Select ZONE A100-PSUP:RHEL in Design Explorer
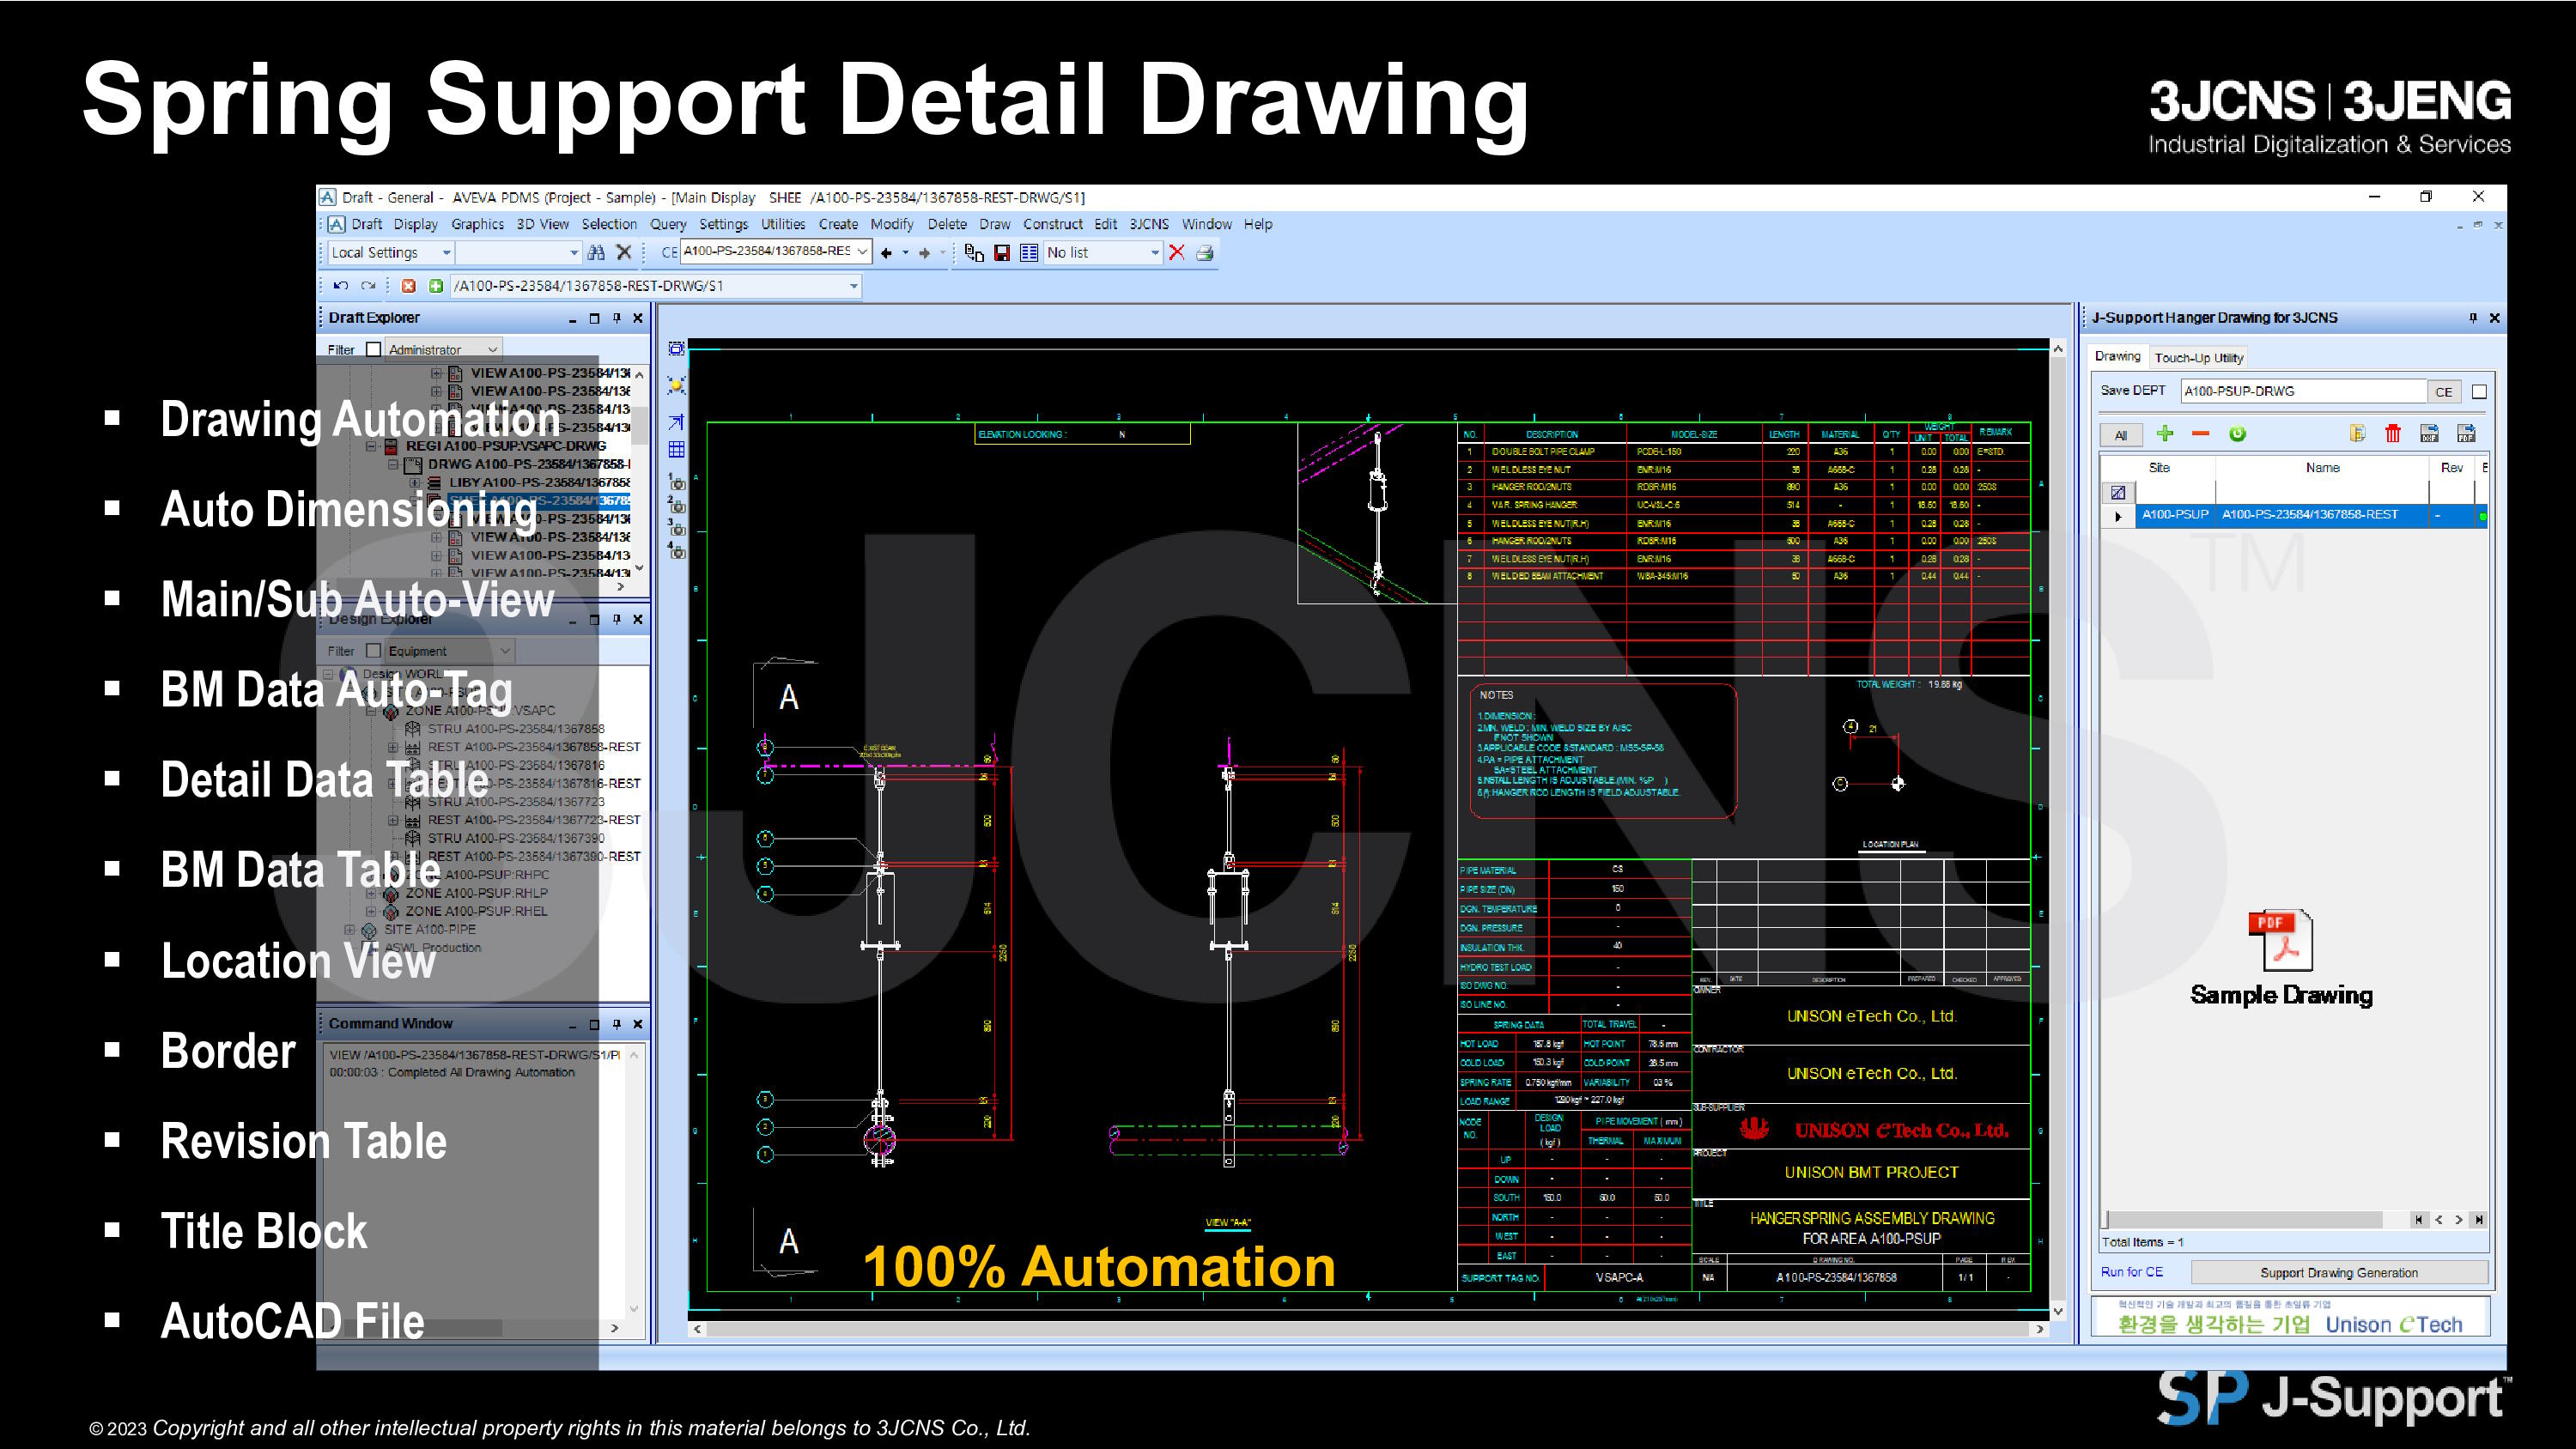This screenshot has width=2576, height=1449. pos(476,911)
